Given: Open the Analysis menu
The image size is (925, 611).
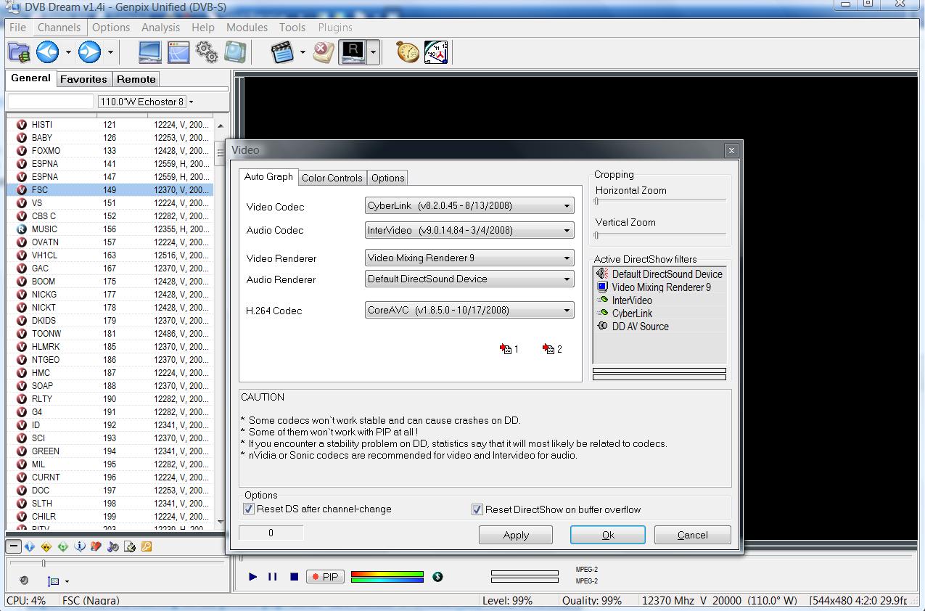Looking at the screenshot, I should (x=160, y=27).
